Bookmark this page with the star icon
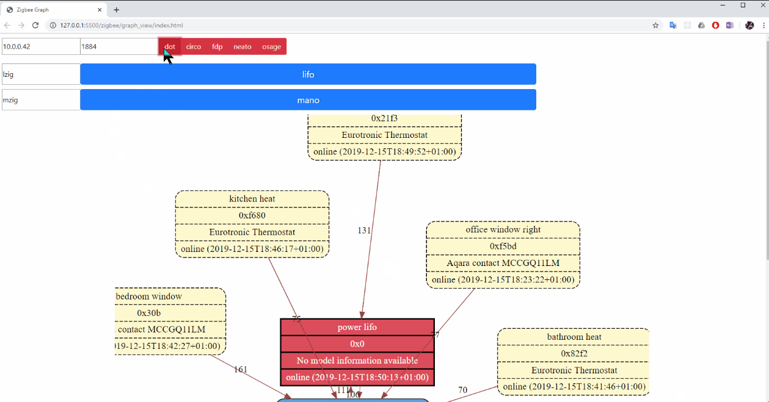The height and width of the screenshot is (402, 769). point(655,26)
